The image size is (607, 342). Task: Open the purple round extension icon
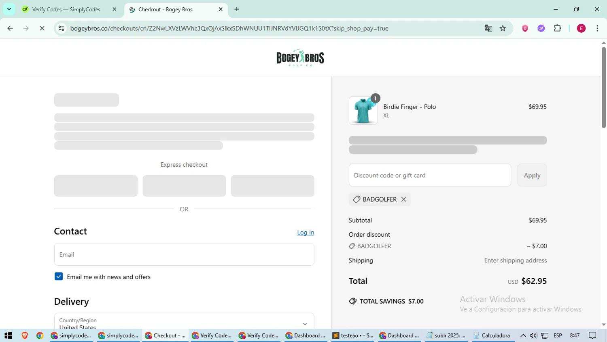point(541,28)
